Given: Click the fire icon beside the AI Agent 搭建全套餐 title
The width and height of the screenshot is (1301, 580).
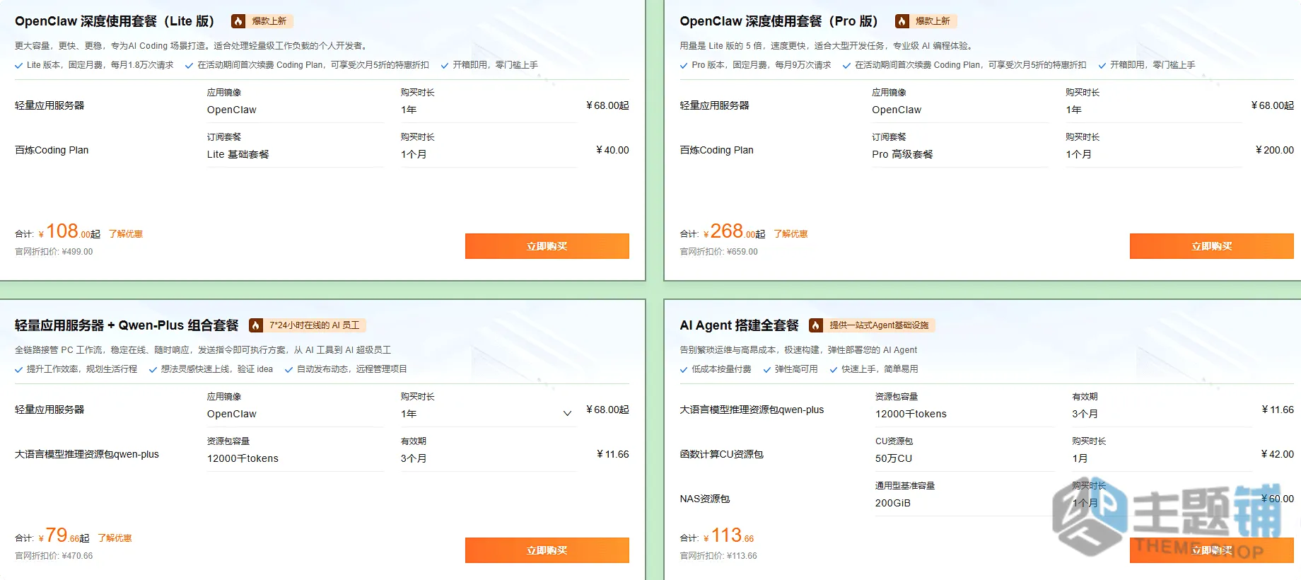Looking at the screenshot, I should coord(815,325).
